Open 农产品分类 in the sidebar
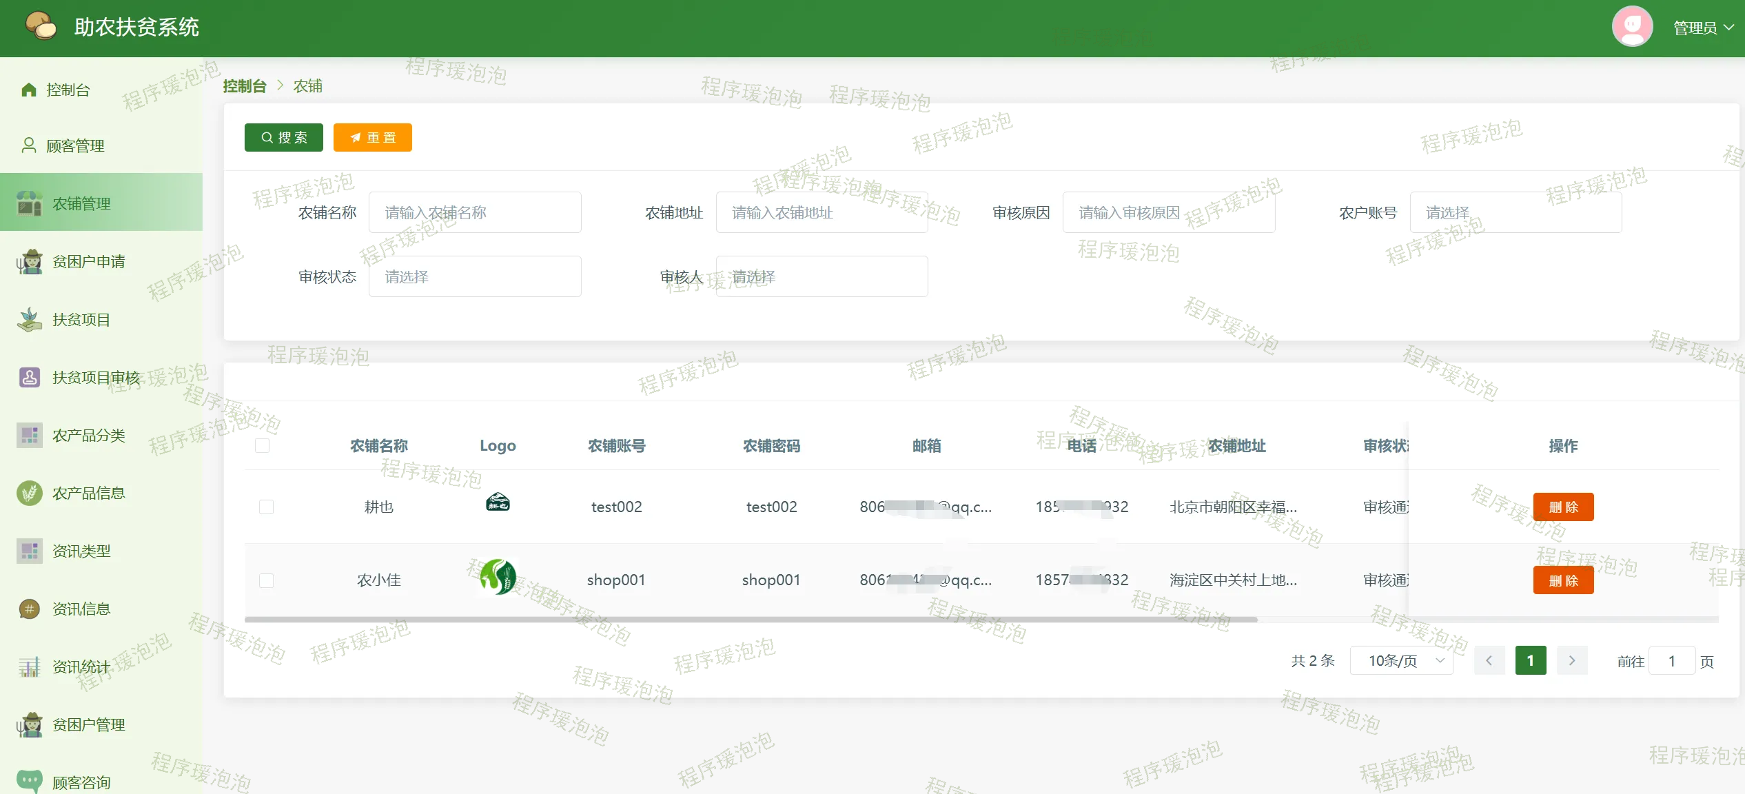Screen dimensions: 1745x794 89,436
